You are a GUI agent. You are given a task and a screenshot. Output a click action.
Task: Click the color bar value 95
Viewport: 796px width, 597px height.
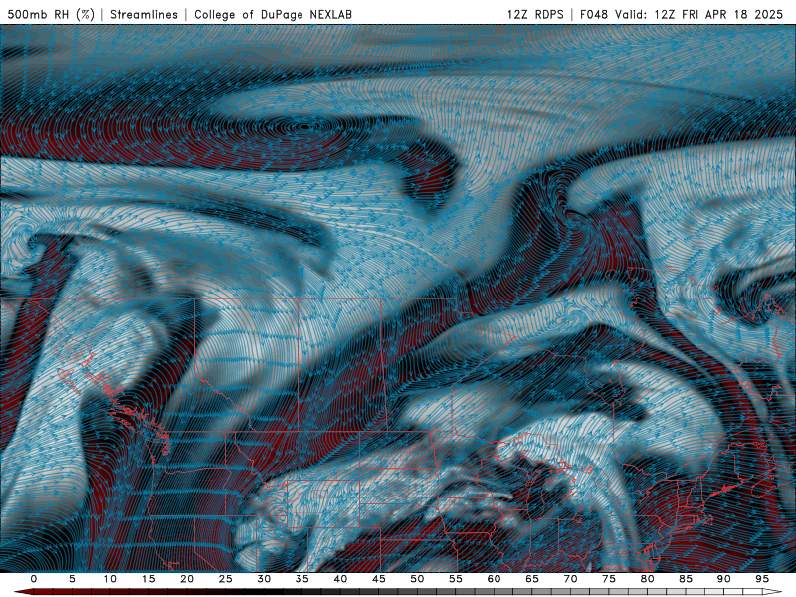(x=762, y=579)
